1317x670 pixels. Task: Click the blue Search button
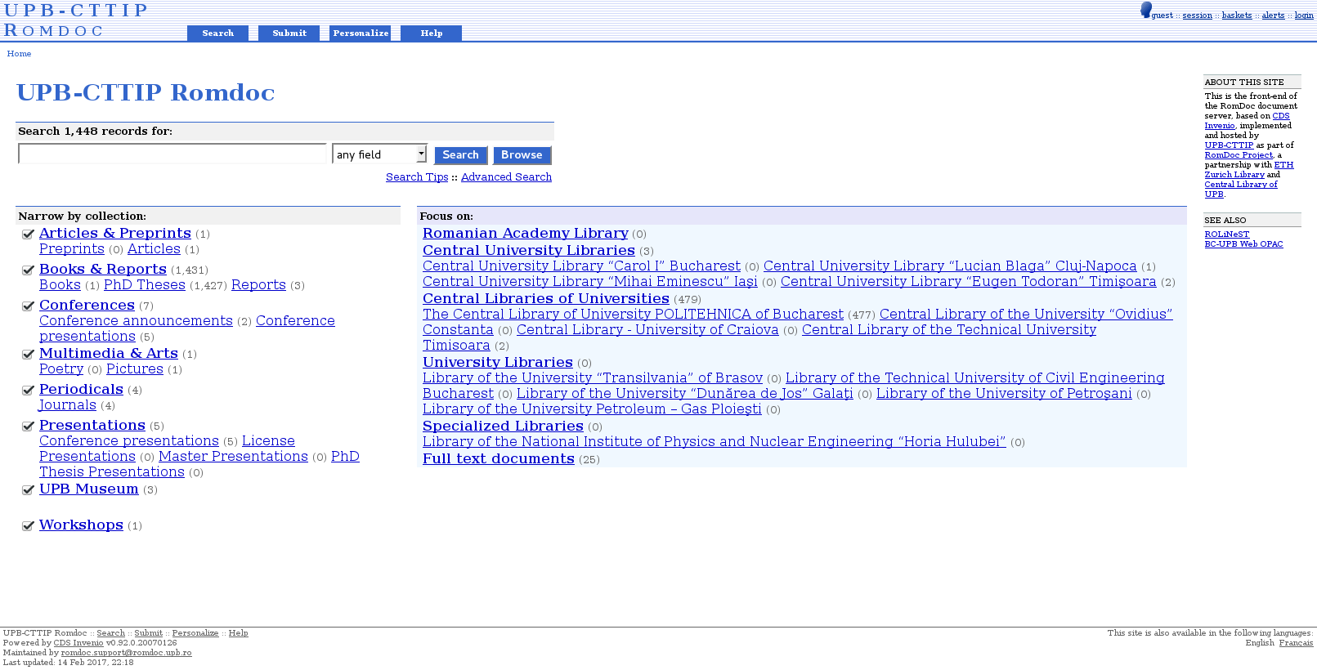[460, 155]
